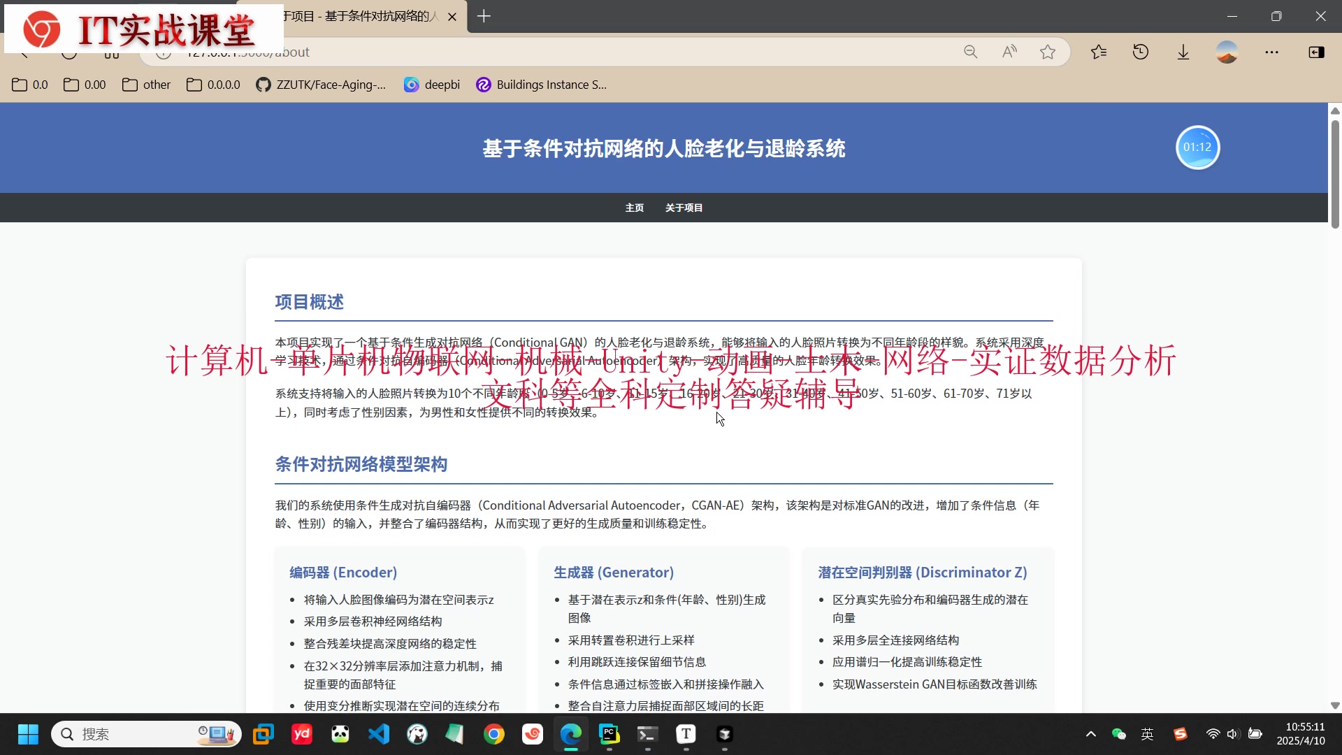Open the ZZUTK/Face-Aging GitHub bookmark
This screenshot has height=755, width=1342.
tap(321, 85)
